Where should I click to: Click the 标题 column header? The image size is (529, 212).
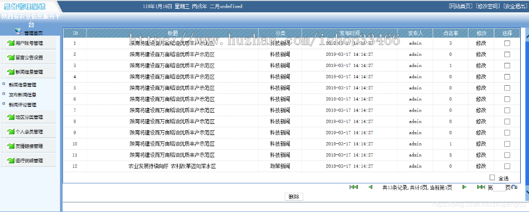(x=172, y=33)
